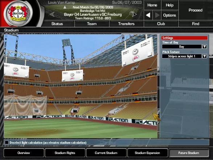The height and width of the screenshot is (160, 213).
Task: Click the Pitch Texture label
Action: 171,52
